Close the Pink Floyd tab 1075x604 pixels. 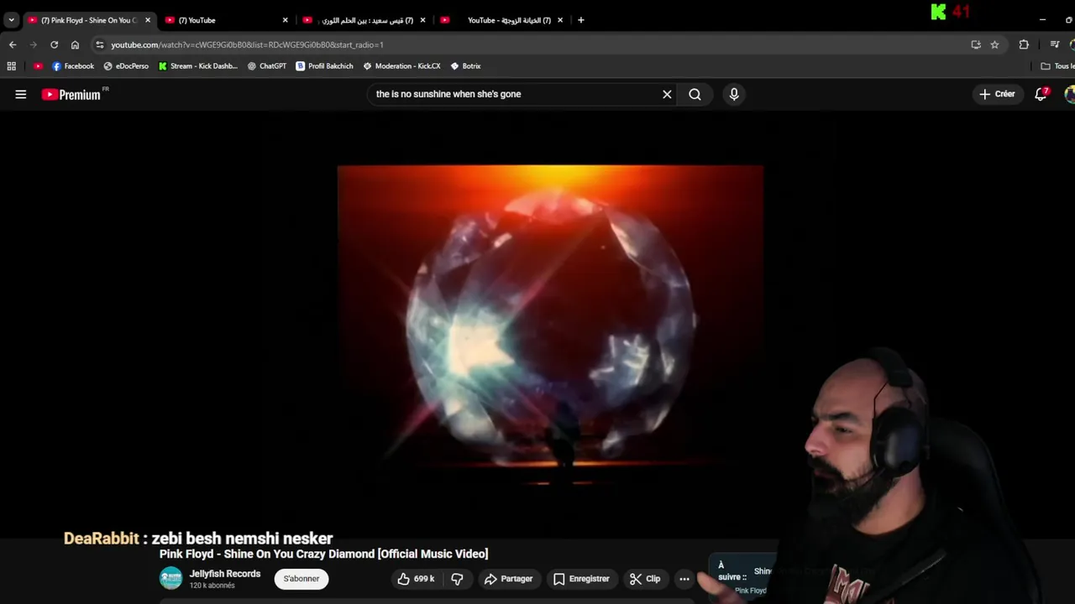[148, 20]
